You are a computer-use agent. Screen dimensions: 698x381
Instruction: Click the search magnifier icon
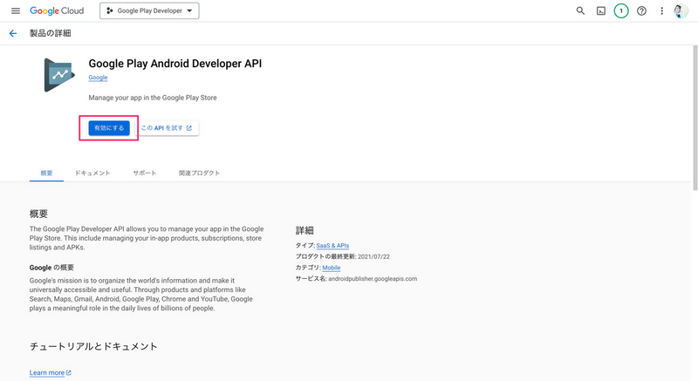(580, 10)
